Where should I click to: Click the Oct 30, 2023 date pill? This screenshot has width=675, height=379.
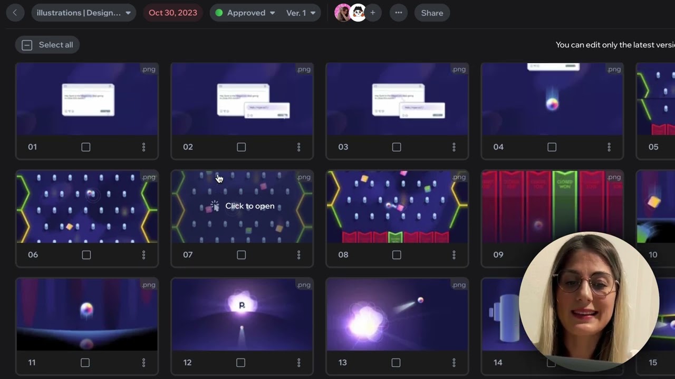[173, 13]
